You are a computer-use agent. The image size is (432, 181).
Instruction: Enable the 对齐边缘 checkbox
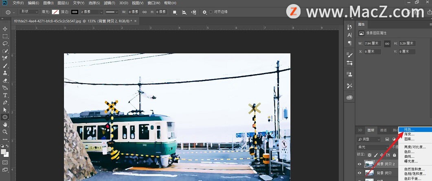pyautogui.click(x=211, y=12)
